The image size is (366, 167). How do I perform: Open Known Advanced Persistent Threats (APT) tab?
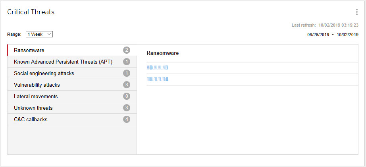pos(63,62)
